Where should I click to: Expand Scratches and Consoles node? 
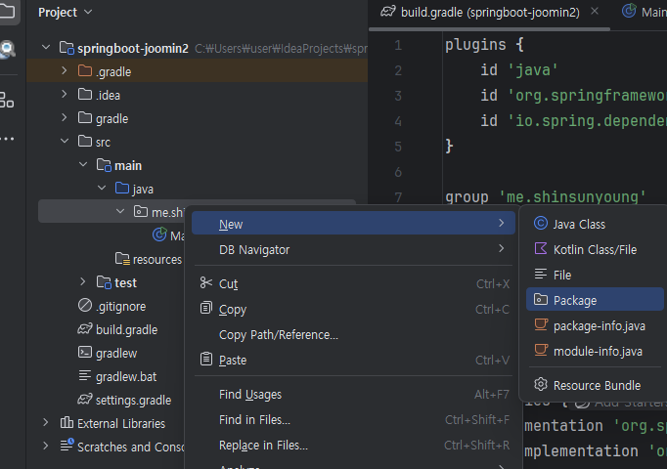tap(46, 446)
